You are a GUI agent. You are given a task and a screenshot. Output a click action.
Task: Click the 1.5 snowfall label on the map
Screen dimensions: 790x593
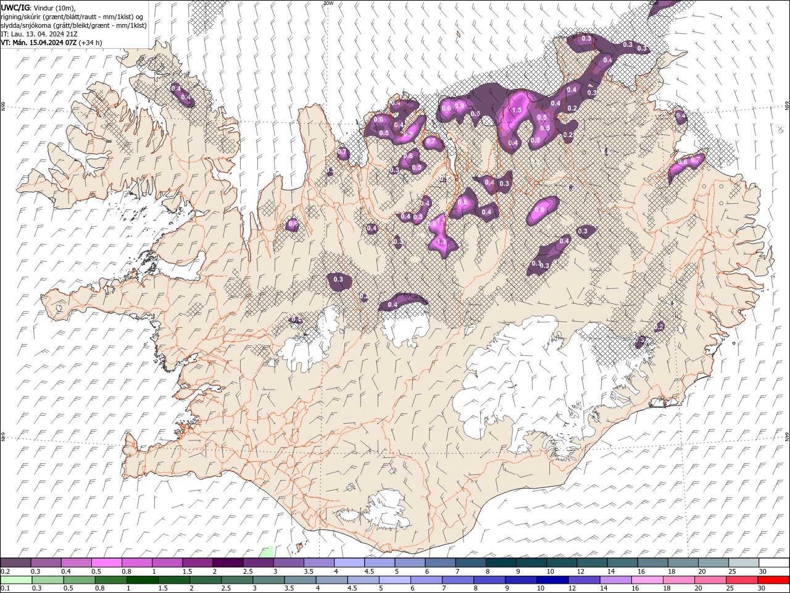[517, 110]
